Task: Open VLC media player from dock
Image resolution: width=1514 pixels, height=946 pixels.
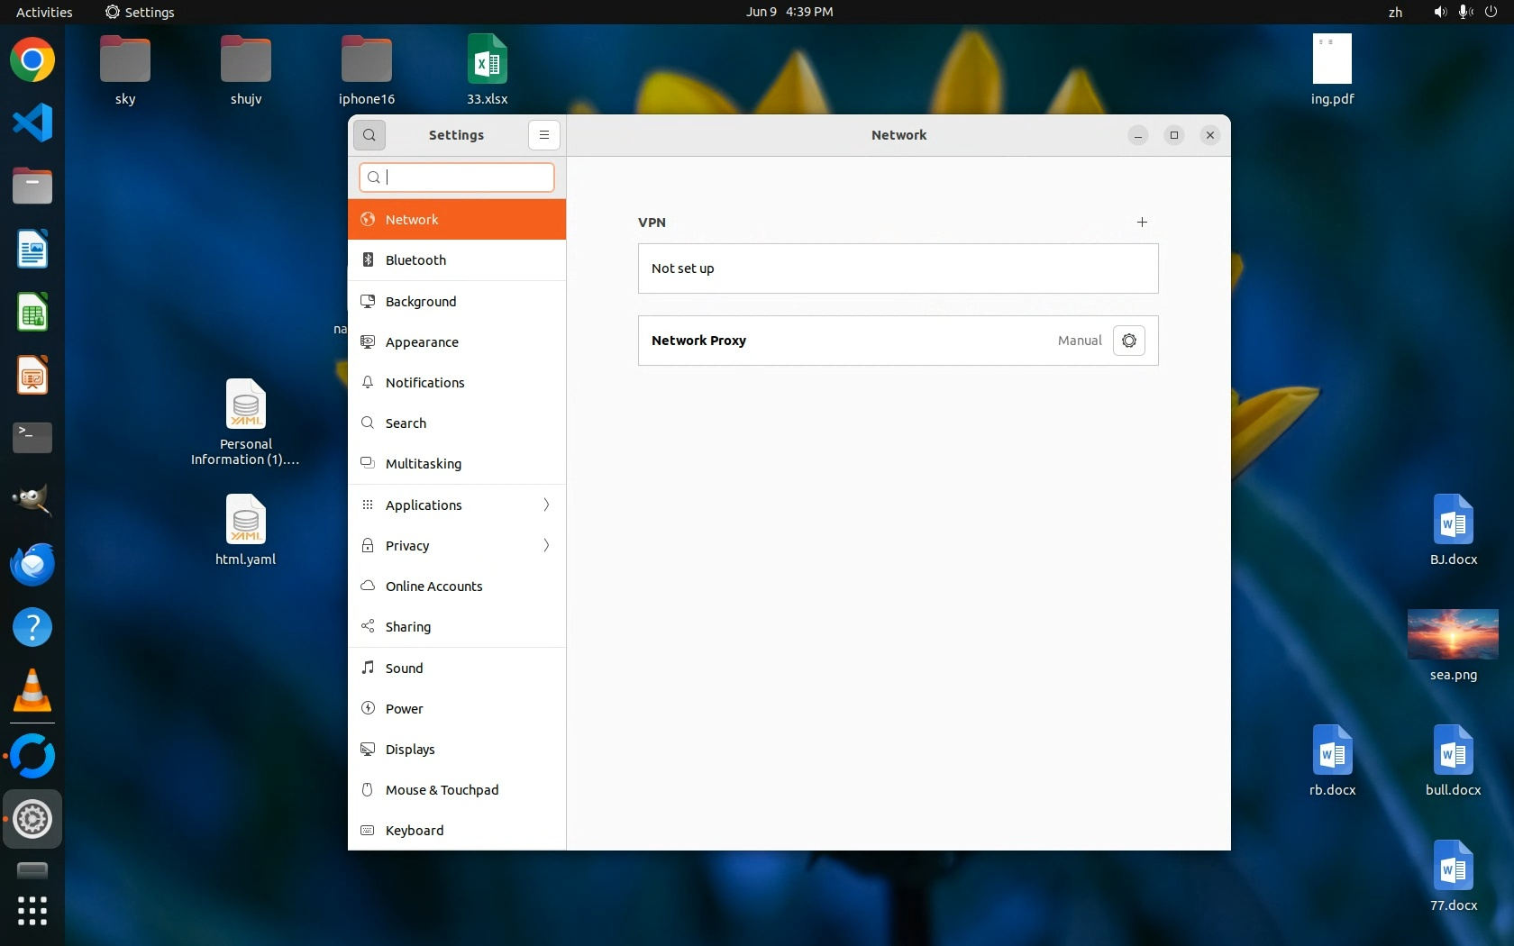Action: 32,691
